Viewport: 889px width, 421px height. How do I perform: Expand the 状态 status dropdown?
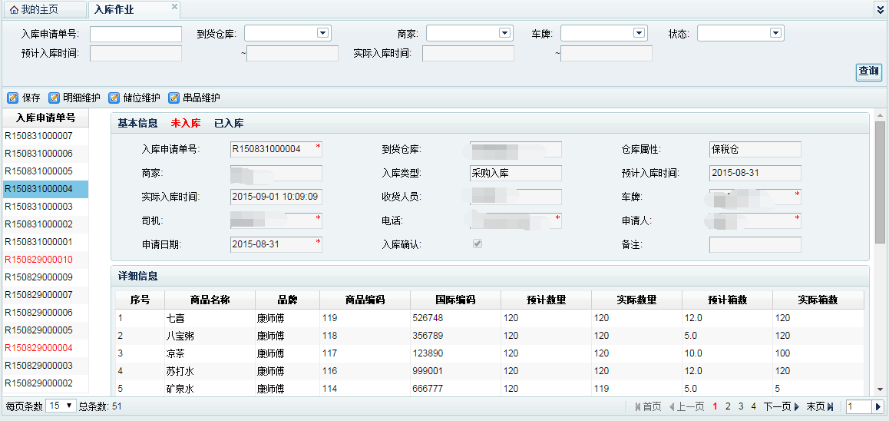pos(775,33)
